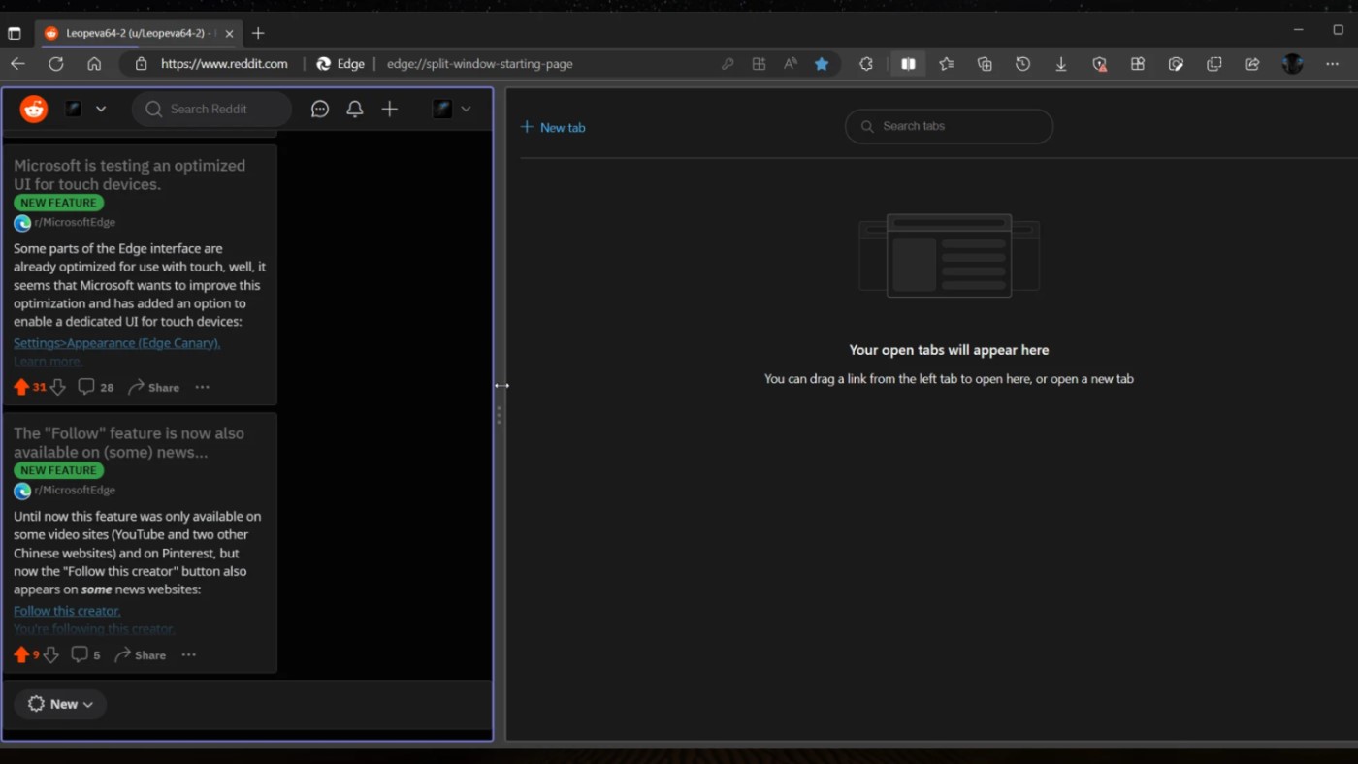Open the Collections icon
1358x764 pixels.
pyautogui.click(x=985, y=64)
